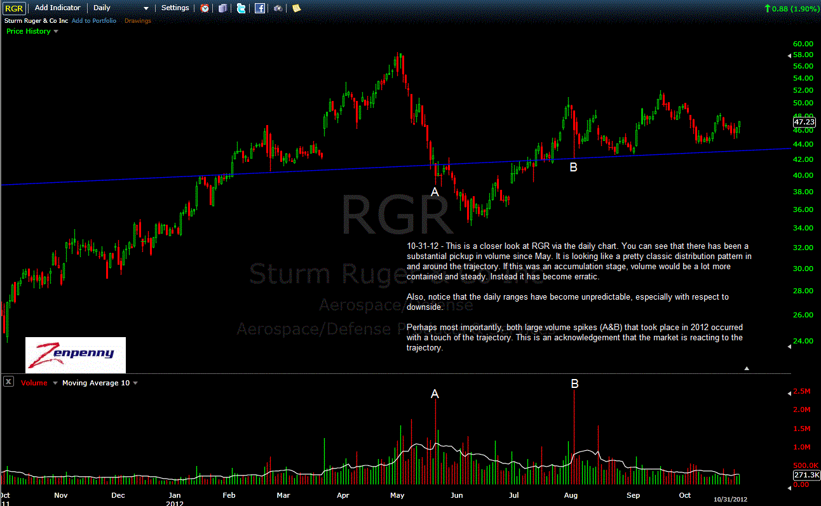
Task: Click the 2.5M volume axis label
Action: point(802,392)
